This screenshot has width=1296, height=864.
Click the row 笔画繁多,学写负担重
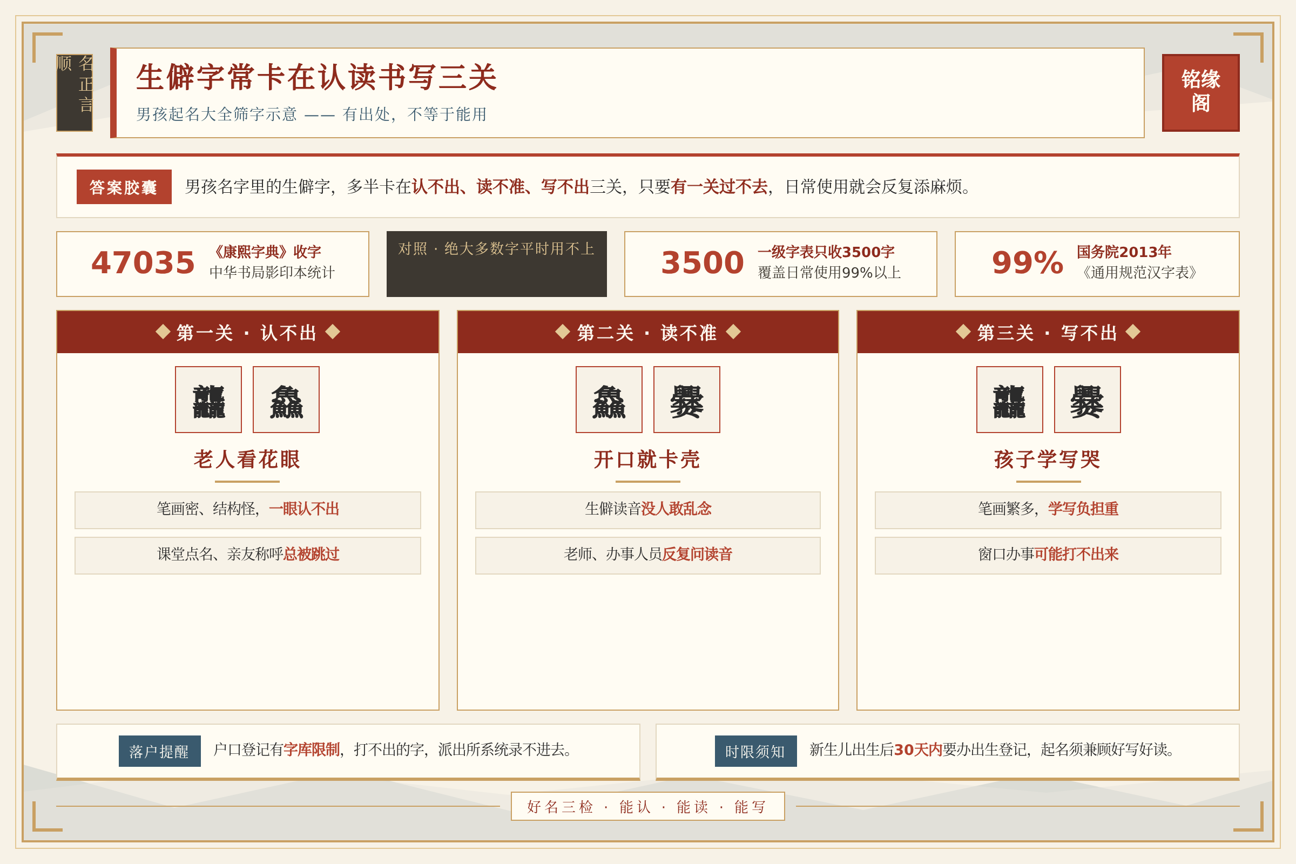click(1048, 510)
